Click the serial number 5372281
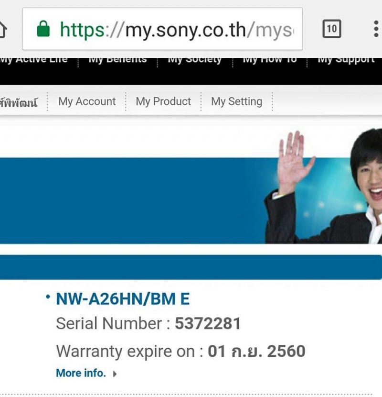Viewport: 382px width, 397px height. 208,324
